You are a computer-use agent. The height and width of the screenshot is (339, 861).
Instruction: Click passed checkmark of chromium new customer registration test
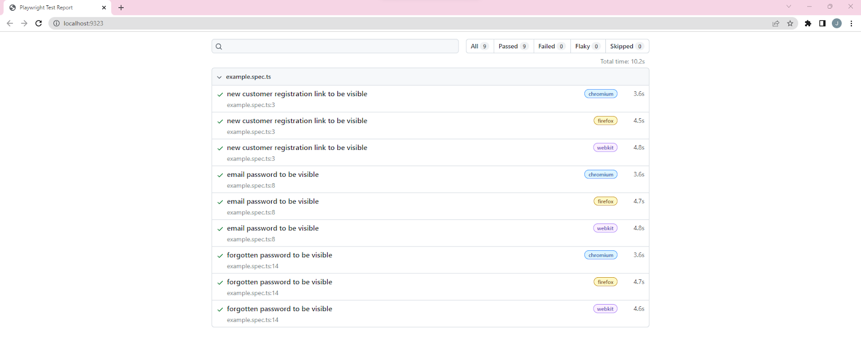click(220, 95)
